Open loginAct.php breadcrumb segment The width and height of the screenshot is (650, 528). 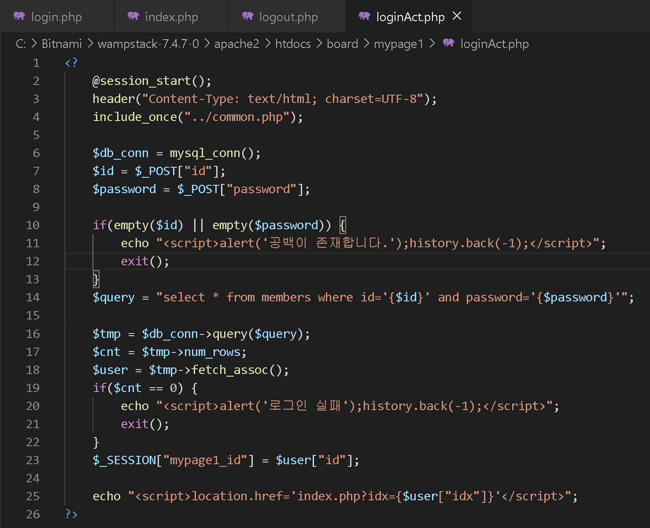coord(495,44)
